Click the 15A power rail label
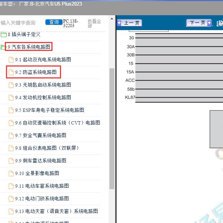Viewport: 223px width, 223px height. tap(130, 72)
